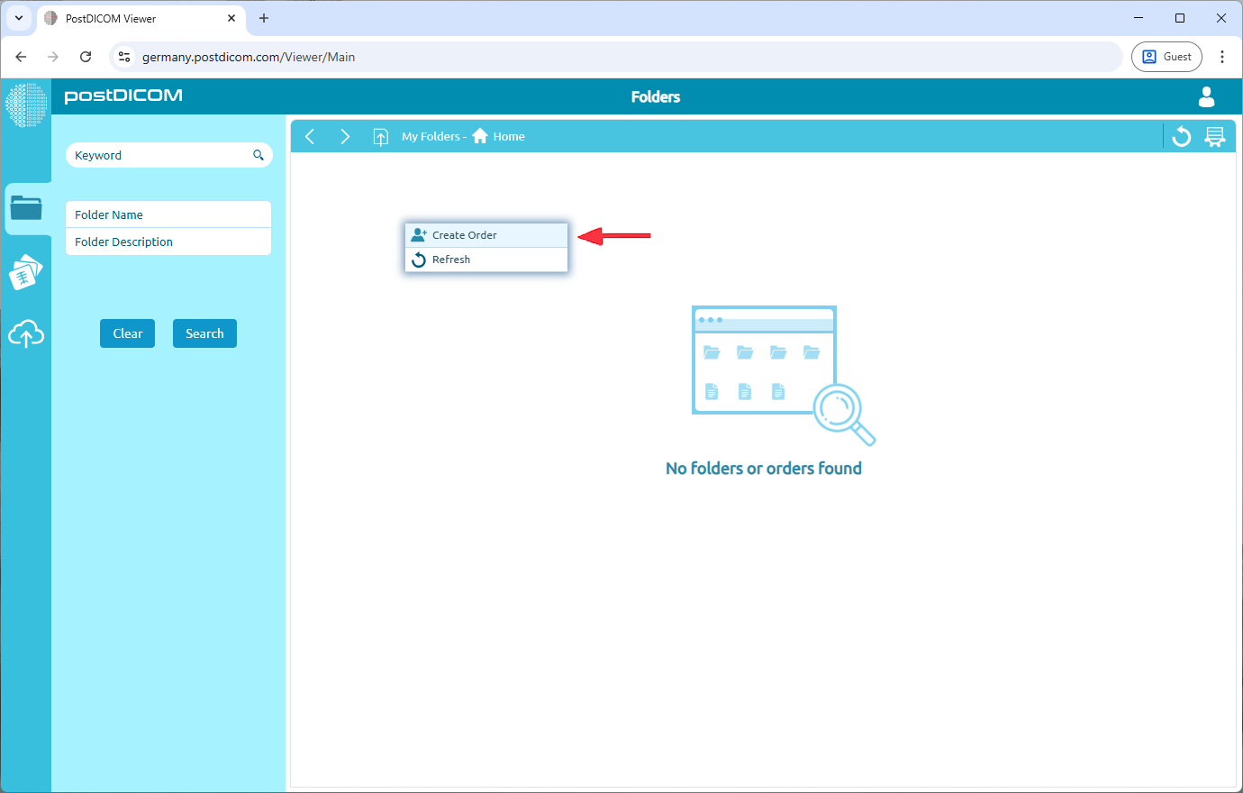Open the Folders section in sidebar
Viewport: 1243px width, 793px height.
[x=26, y=208]
